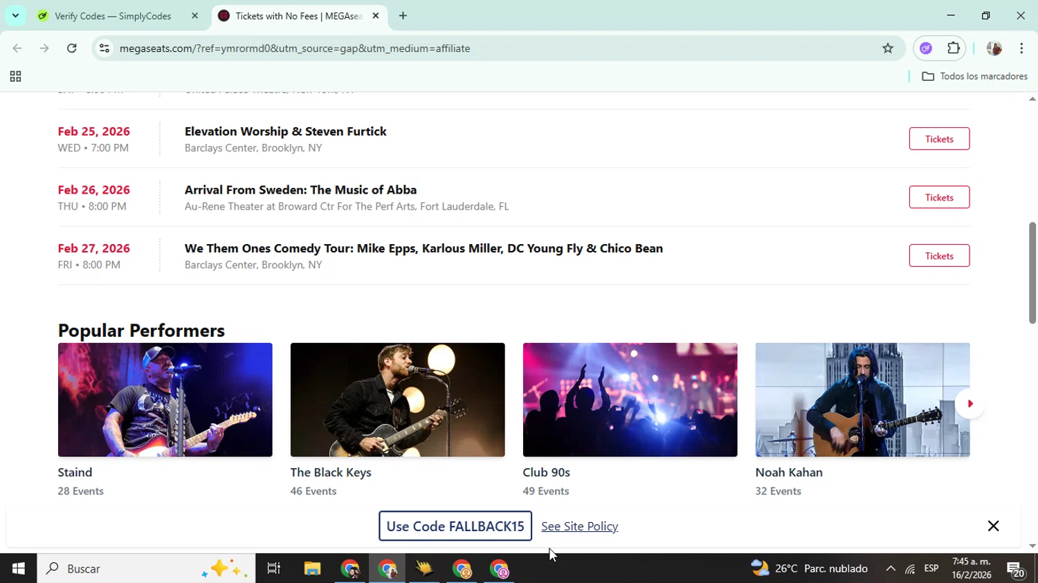Show hidden system tray icons

coord(891,568)
